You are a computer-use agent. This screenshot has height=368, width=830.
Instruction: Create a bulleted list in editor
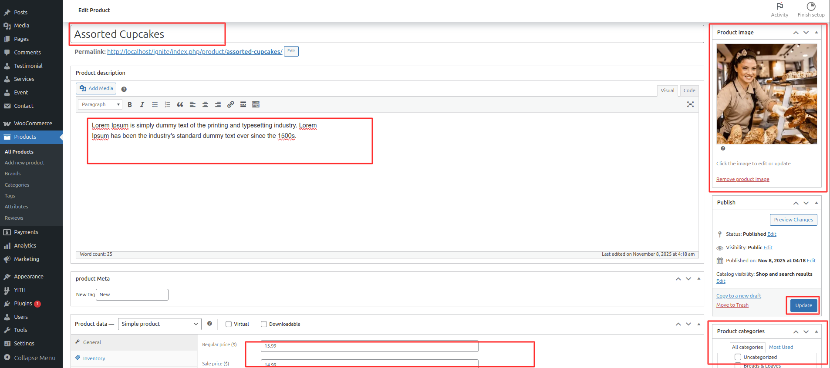tap(155, 104)
